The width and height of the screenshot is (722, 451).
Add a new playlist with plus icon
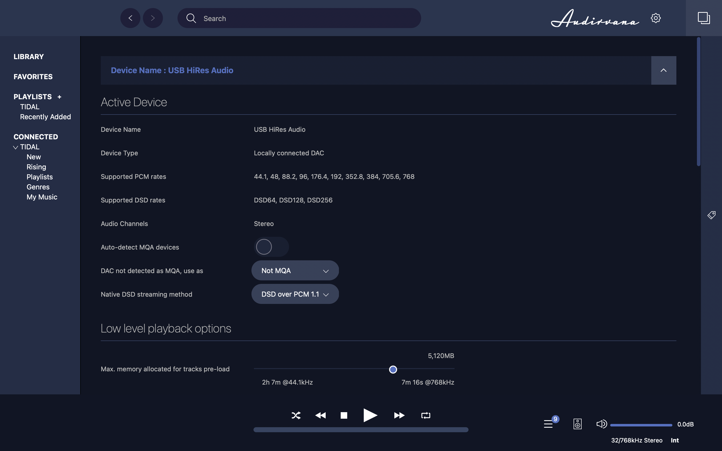59,97
